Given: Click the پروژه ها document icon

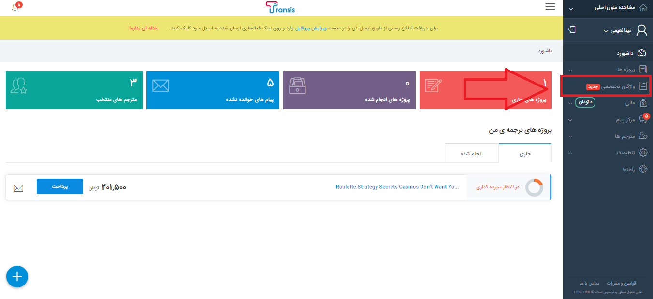Looking at the screenshot, I should (643, 70).
